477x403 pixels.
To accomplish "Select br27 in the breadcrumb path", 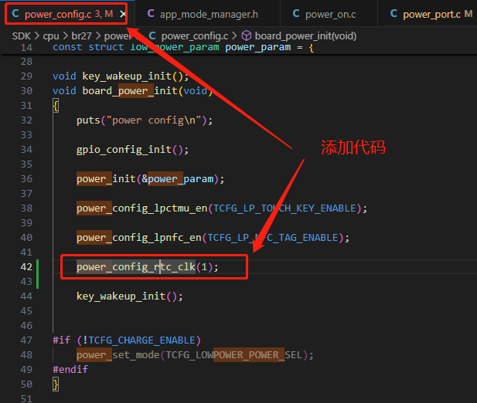I will coord(81,36).
